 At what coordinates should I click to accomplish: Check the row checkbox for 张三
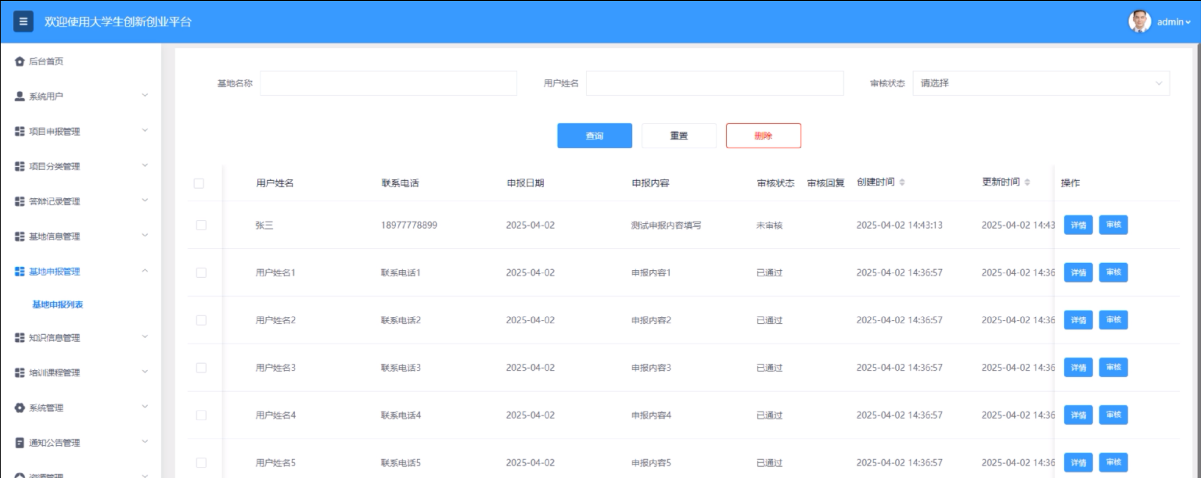point(201,225)
